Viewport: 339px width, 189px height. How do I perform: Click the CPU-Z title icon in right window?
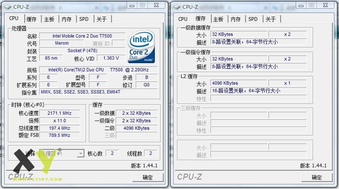[x=177, y=7]
